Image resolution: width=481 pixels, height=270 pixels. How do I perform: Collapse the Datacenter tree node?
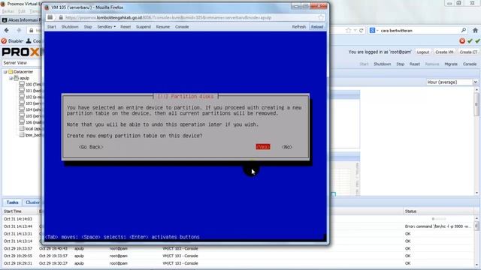coord(5,72)
